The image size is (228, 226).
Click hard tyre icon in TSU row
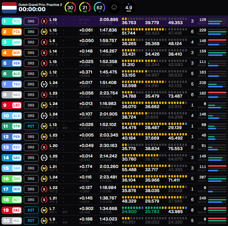pyautogui.click(x=44, y=84)
